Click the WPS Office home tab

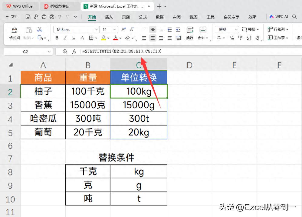click(20, 6)
